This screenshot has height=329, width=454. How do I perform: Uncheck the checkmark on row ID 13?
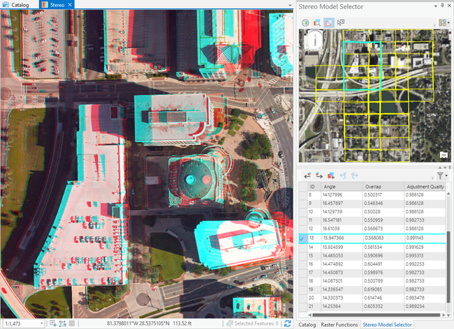(303, 238)
